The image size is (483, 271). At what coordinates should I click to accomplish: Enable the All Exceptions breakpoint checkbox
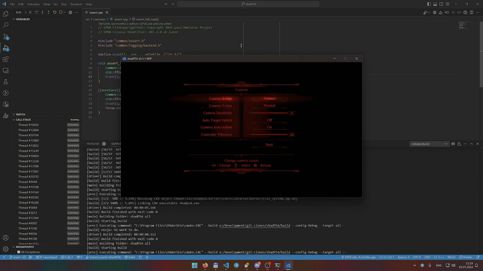tap(19, 252)
